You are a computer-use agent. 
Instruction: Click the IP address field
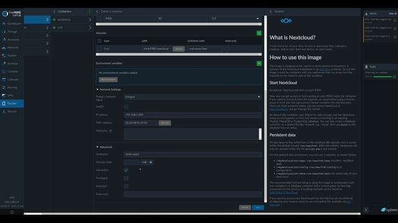(192, 115)
